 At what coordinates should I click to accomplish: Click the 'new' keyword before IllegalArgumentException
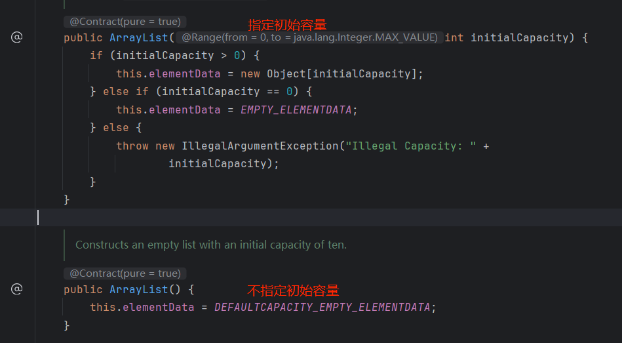click(165, 146)
